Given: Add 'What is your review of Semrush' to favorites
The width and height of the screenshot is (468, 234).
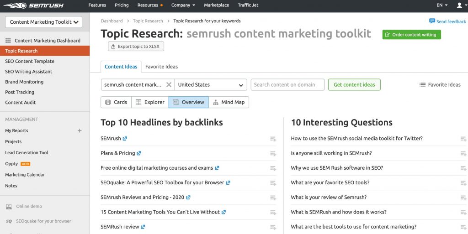Looking at the screenshot, I should [x=463, y=198].
